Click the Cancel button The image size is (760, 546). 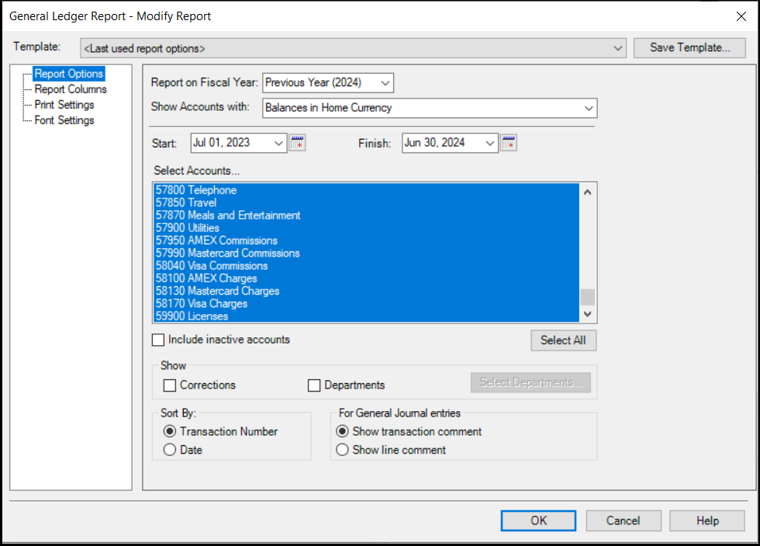click(x=624, y=520)
